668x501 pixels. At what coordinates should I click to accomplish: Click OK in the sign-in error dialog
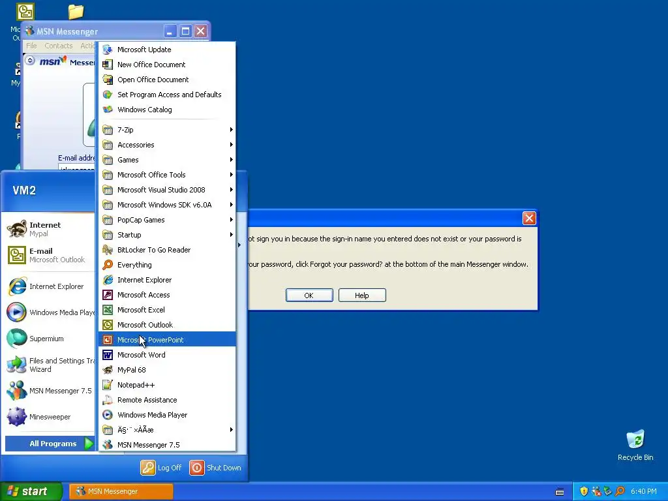pyautogui.click(x=309, y=296)
